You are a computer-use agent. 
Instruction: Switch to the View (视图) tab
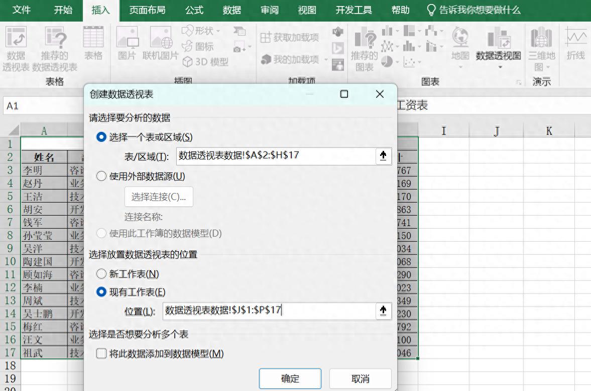307,10
